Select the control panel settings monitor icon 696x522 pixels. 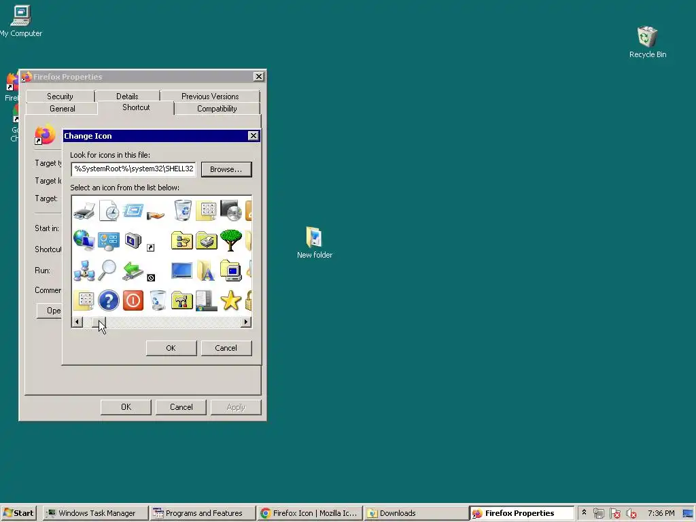[109, 241]
